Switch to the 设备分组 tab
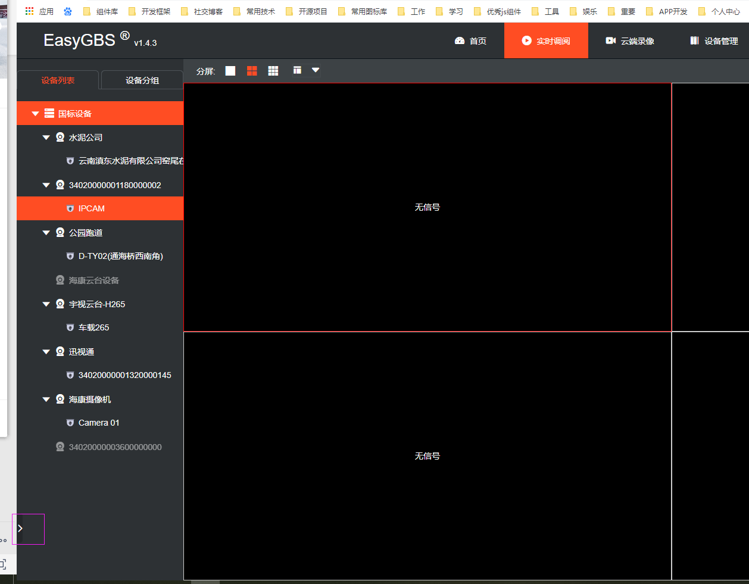This screenshot has width=749, height=584. click(142, 79)
